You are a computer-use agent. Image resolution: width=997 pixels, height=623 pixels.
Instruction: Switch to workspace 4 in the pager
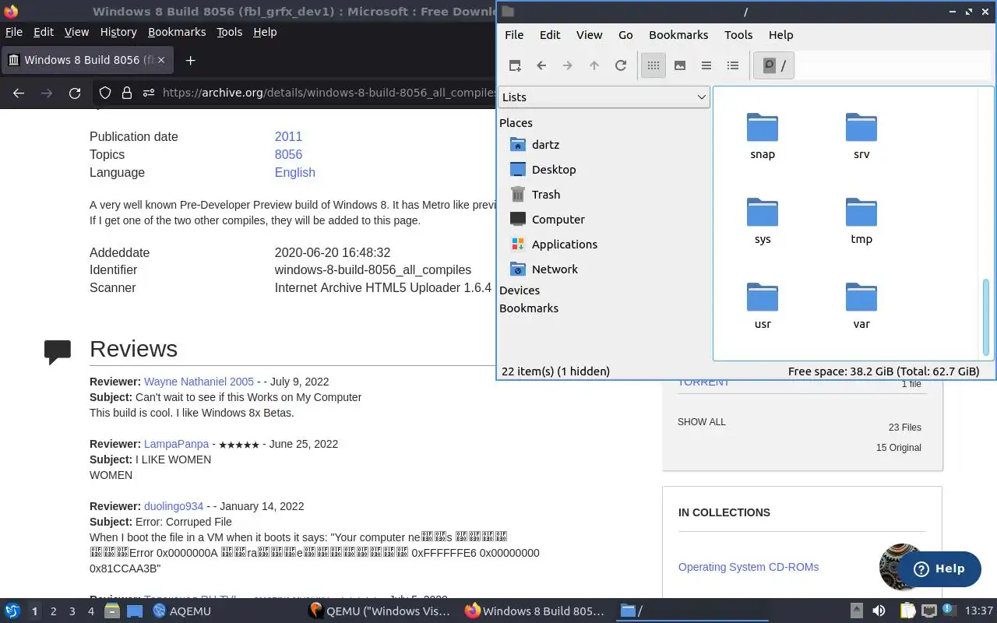tap(91, 611)
